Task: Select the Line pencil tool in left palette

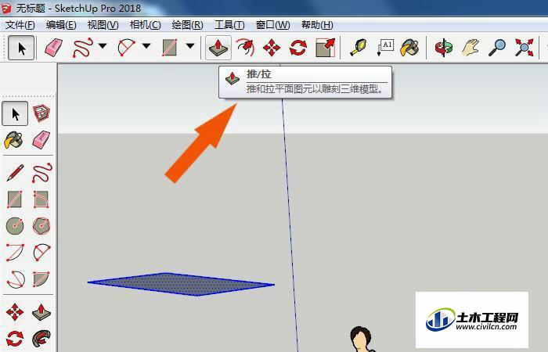Action: point(15,173)
